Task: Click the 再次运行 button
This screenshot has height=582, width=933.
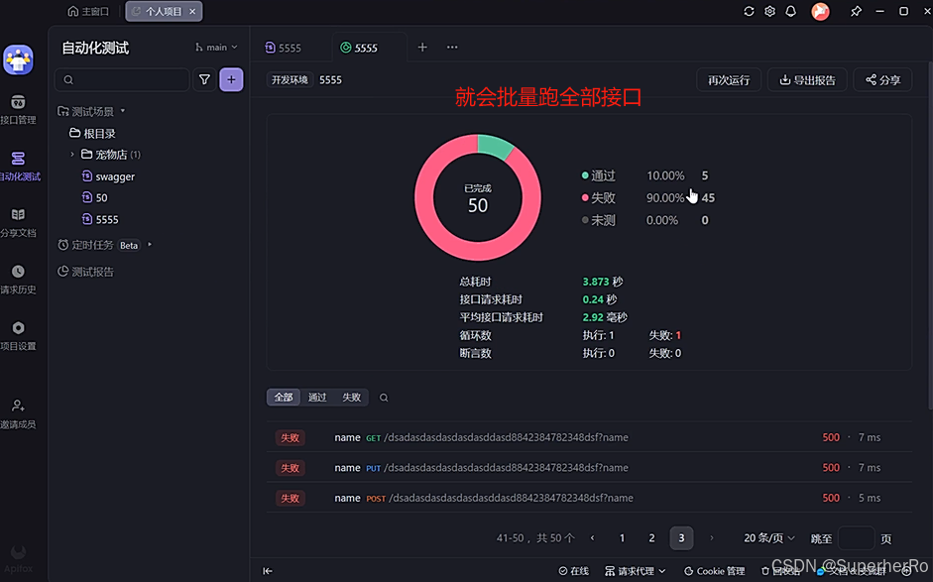Action: coord(728,80)
